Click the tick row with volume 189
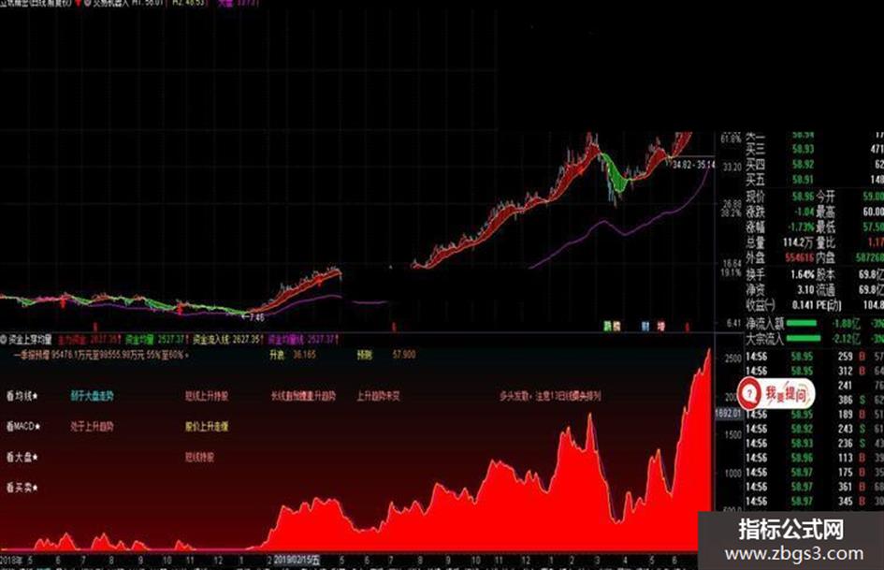Image resolution: width=884 pixels, height=570 pixels. tap(815, 415)
